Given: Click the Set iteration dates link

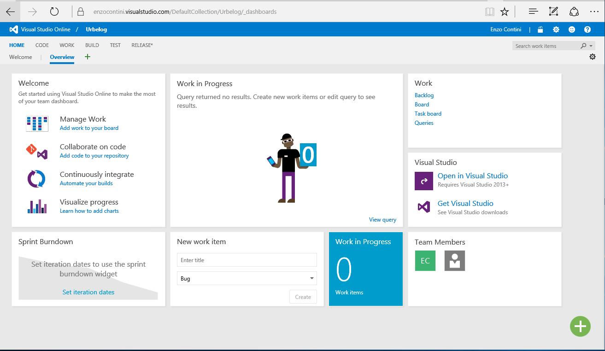Looking at the screenshot, I should click(x=88, y=292).
